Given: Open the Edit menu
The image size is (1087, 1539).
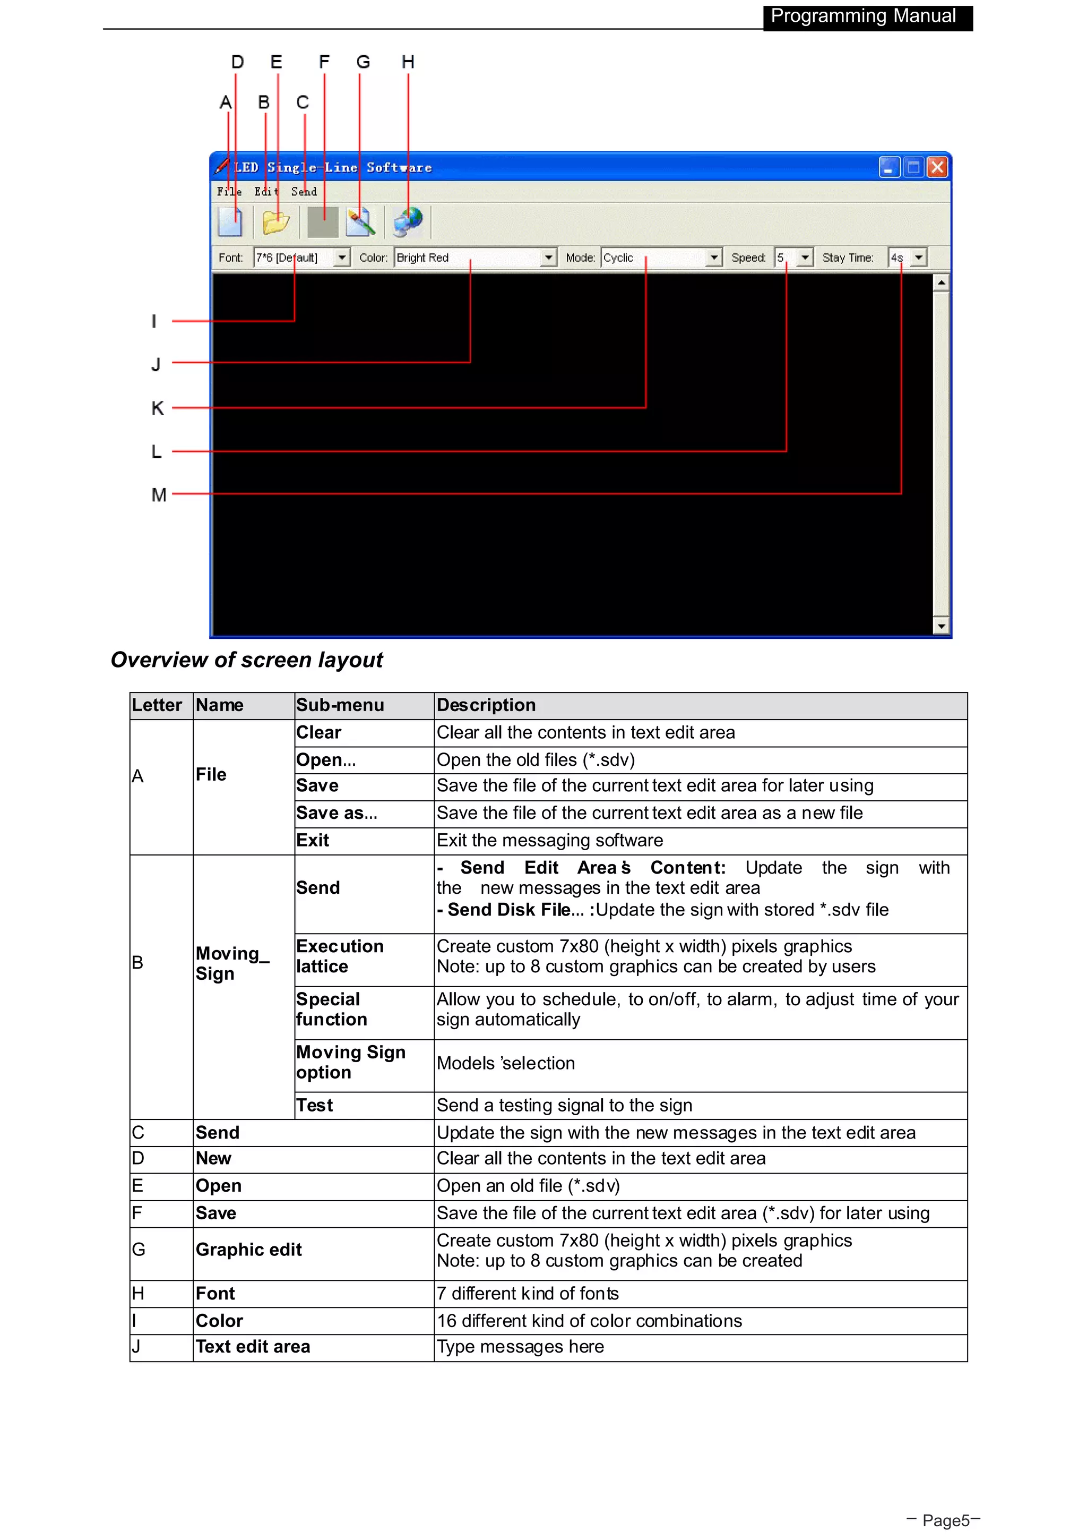Looking at the screenshot, I should coord(266,192).
